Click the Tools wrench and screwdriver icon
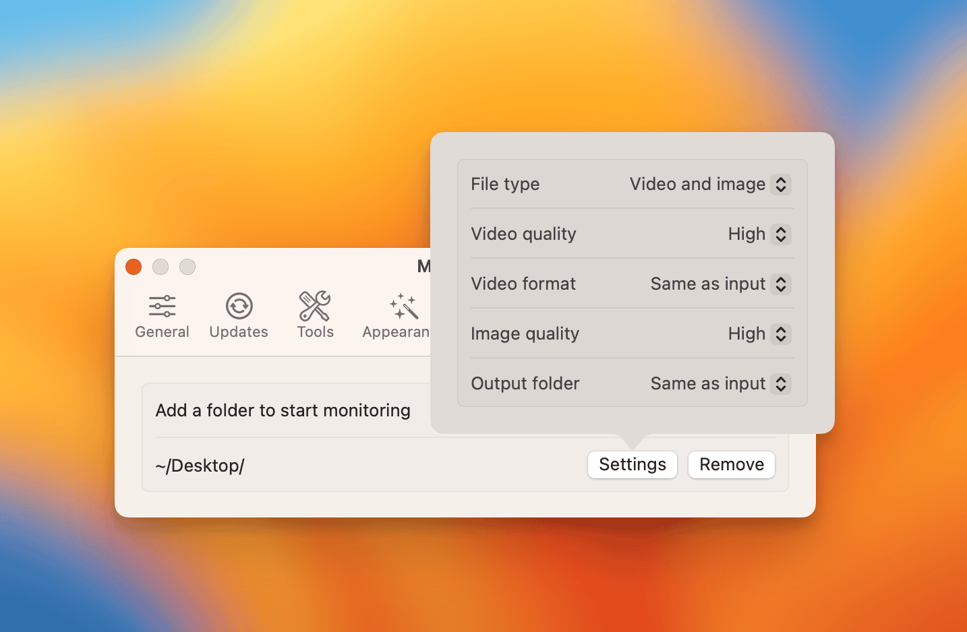Image resolution: width=967 pixels, height=632 pixels. [315, 307]
